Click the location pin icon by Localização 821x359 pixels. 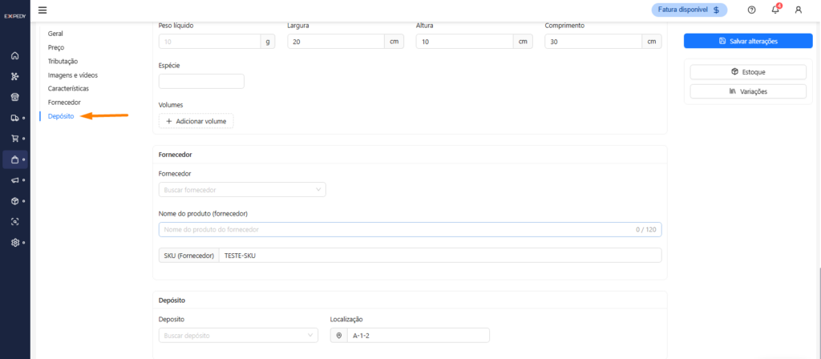pos(339,336)
